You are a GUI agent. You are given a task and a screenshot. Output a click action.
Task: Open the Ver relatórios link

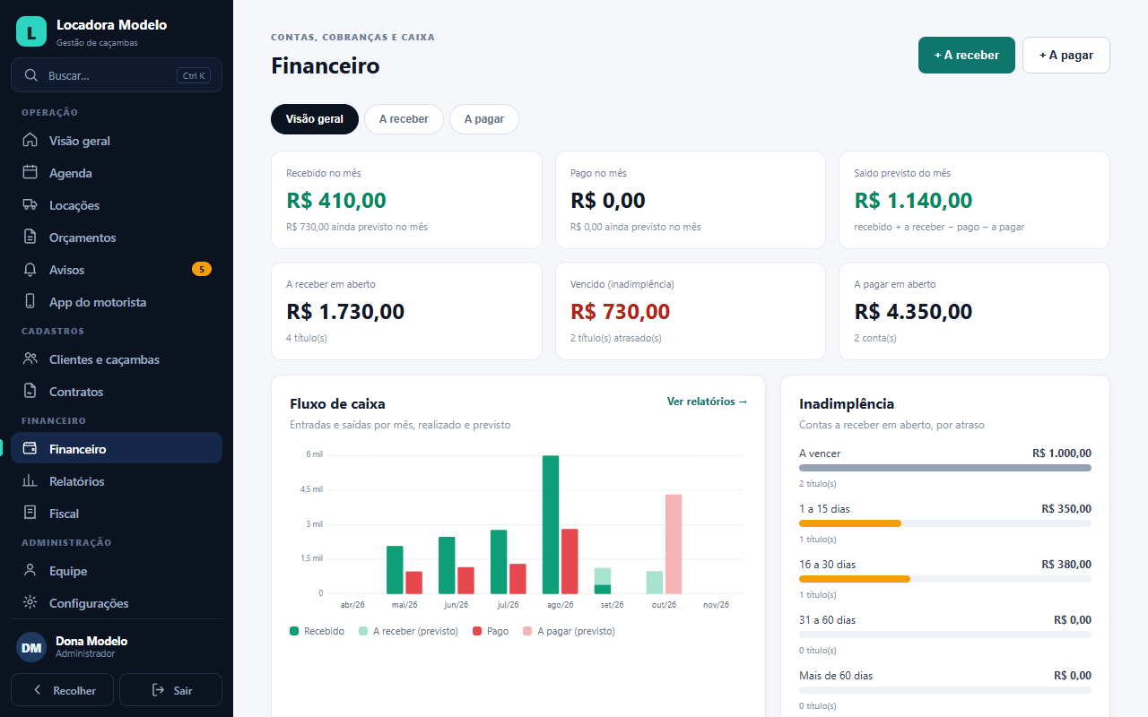pos(707,402)
